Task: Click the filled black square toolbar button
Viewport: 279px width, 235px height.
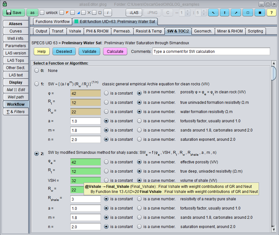Action: click(259, 12)
